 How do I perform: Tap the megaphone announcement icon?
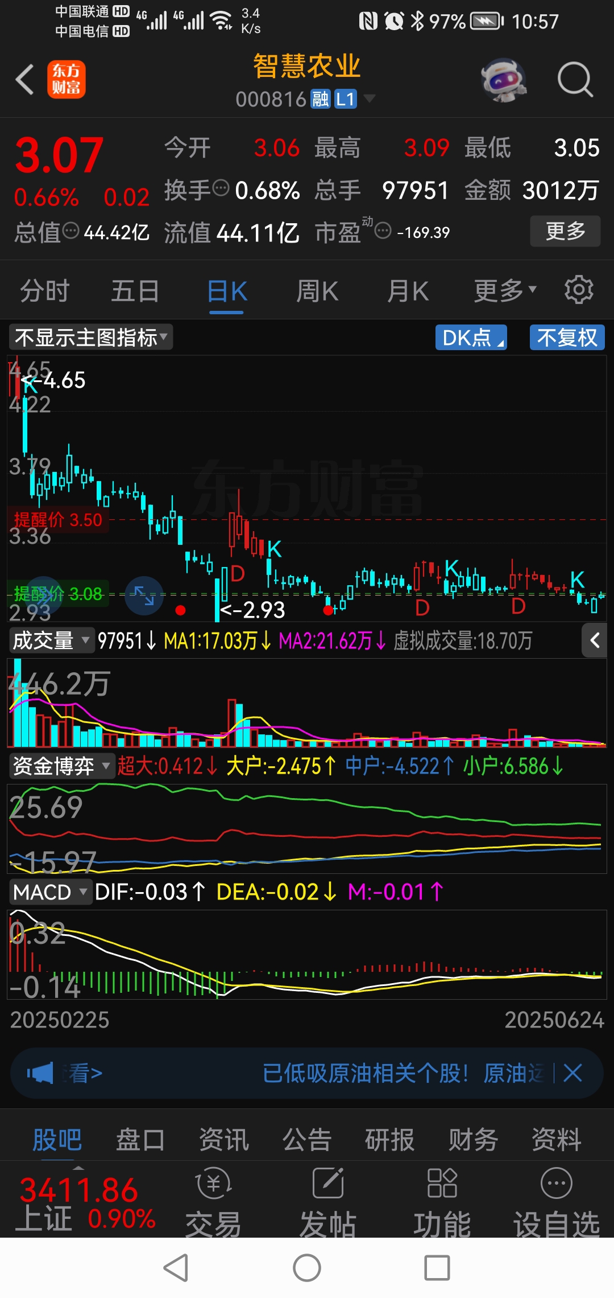pyautogui.click(x=40, y=1073)
